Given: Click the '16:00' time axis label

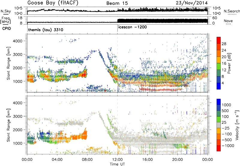Looking at the screenshot, I should (147, 160).
